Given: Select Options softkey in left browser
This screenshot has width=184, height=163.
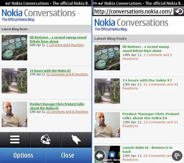Looking at the screenshot, I should click(23, 155).
